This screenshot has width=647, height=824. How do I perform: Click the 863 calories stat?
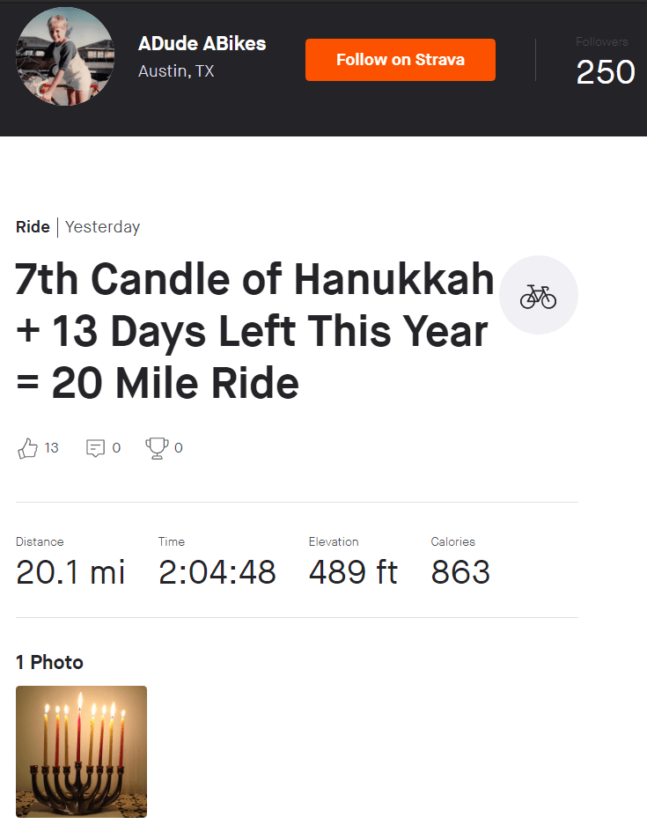[x=460, y=572]
